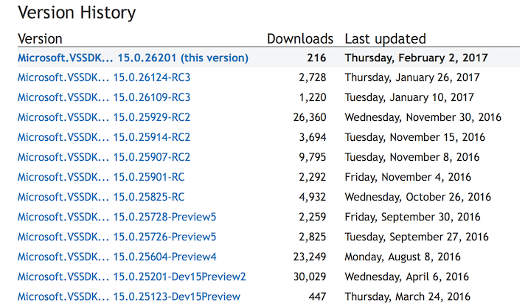Open the 15.0.25123-Dev15Preview link
The image size is (528, 306).
129,296
